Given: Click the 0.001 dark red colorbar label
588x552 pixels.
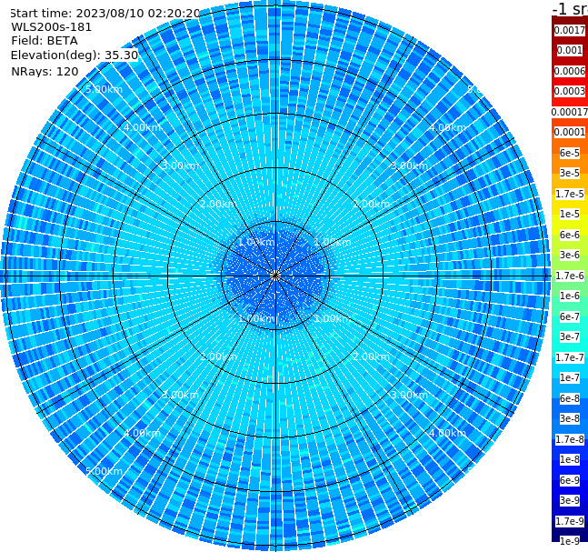Looking at the screenshot, I should coord(570,50).
